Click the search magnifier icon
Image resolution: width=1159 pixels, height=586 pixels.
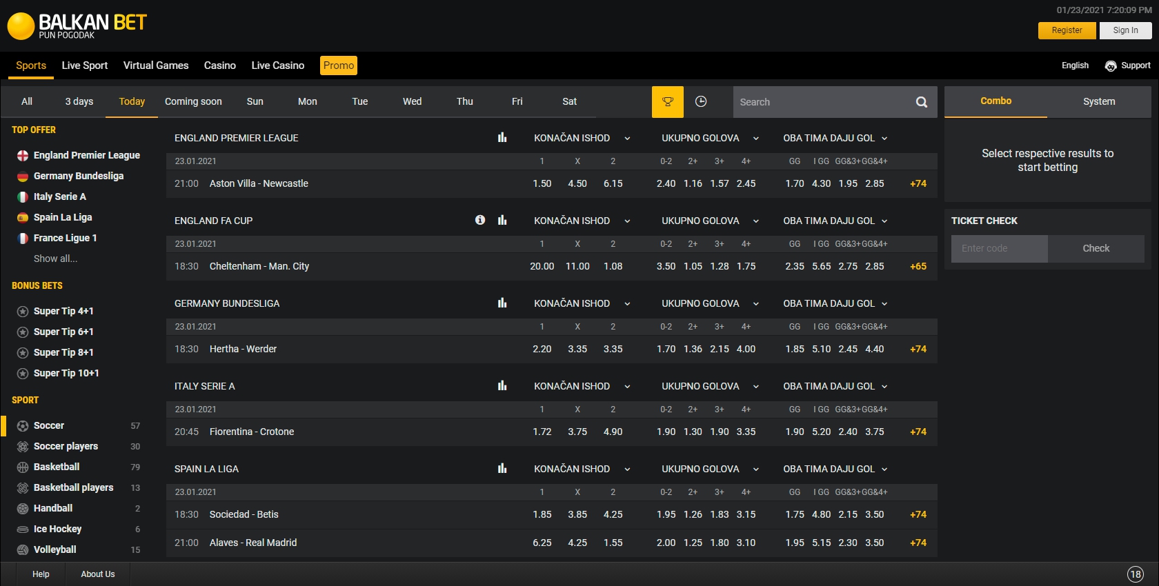click(921, 102)
